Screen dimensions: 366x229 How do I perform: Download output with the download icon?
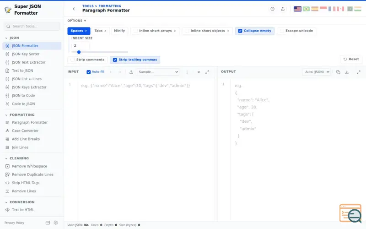pyautogui.click(x=347, y=72)
